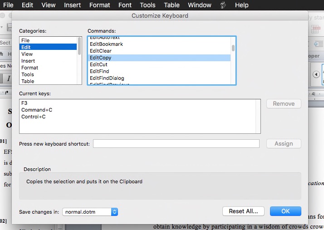Click the indent icon in Word toolbar
This screenshot has height=230, width=324.
tap(319, 44)
